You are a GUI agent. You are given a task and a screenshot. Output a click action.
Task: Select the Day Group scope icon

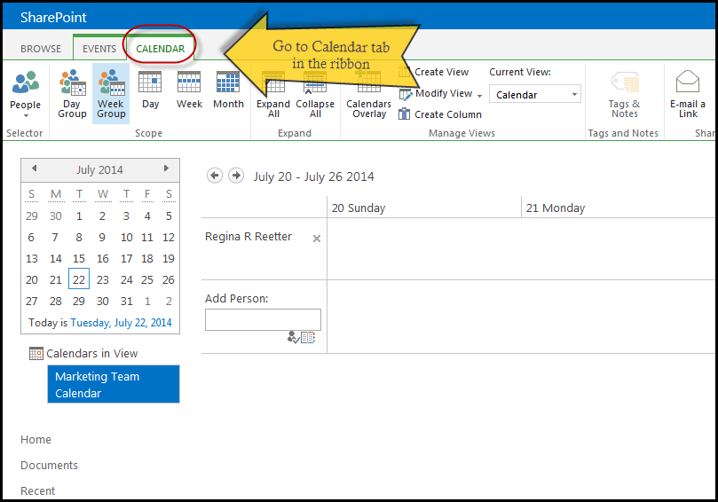point(73,82)
